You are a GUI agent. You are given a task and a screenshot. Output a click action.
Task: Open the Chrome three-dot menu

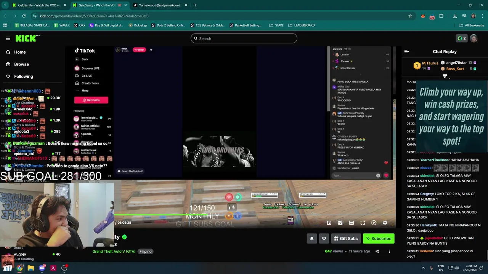tap(483, 16)
